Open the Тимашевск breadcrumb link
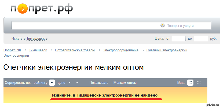 (38, 50)
